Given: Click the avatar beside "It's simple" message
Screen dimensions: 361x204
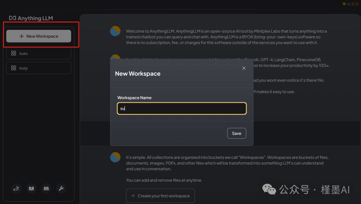Looking at the screenshot, I should 115,157.
